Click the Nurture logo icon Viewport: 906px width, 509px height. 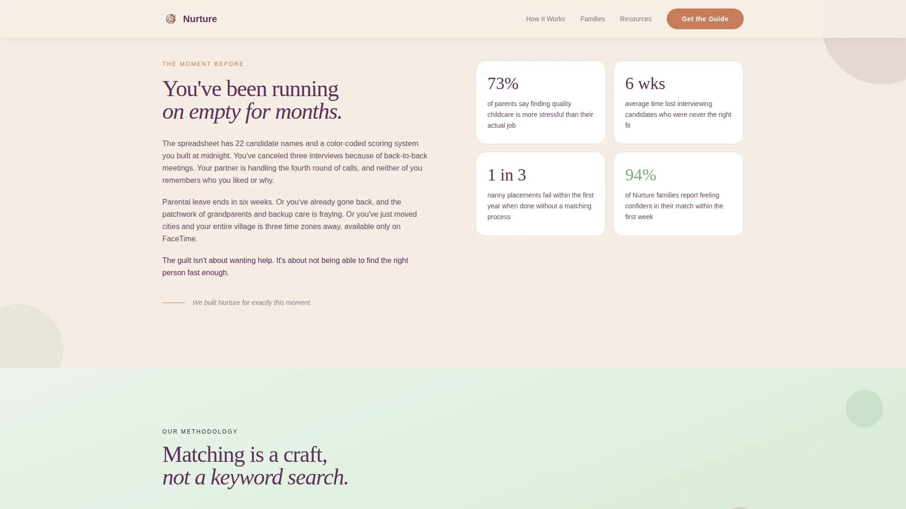(x=171, y=19)
